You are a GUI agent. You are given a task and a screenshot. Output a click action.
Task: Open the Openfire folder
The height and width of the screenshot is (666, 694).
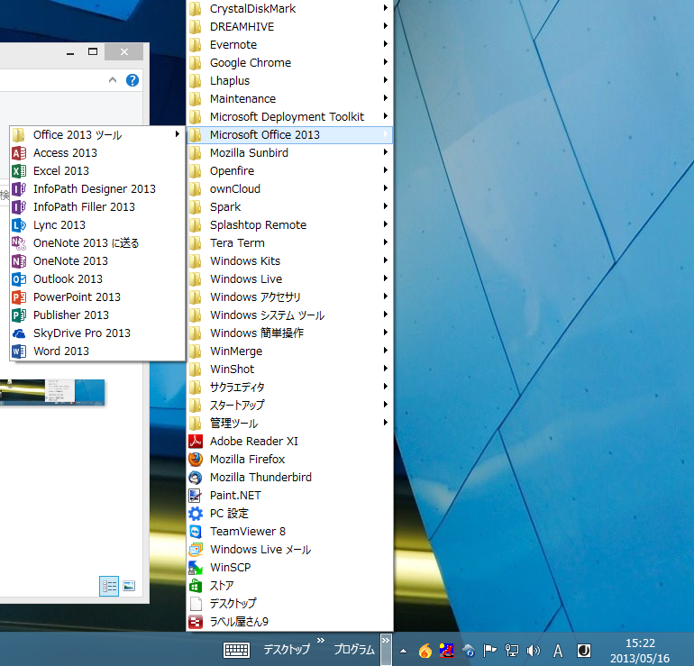coord(290,171)
